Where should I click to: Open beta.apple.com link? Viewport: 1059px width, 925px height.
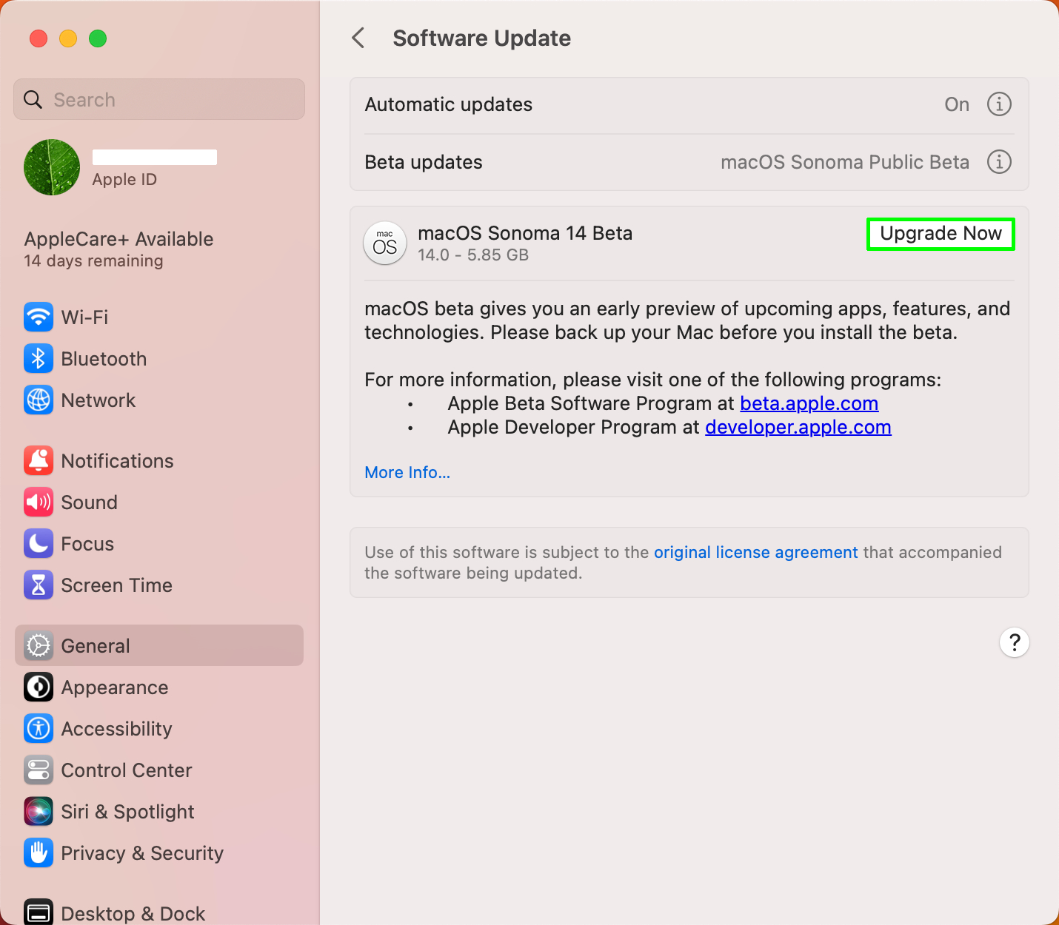click(809, 403)
